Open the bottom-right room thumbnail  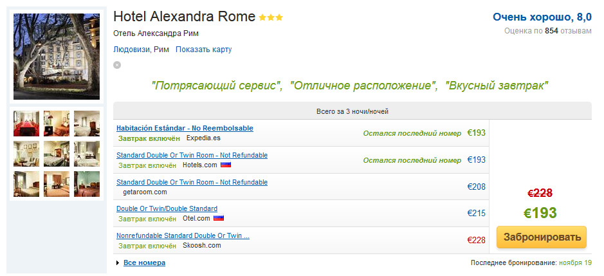(87, 184)
